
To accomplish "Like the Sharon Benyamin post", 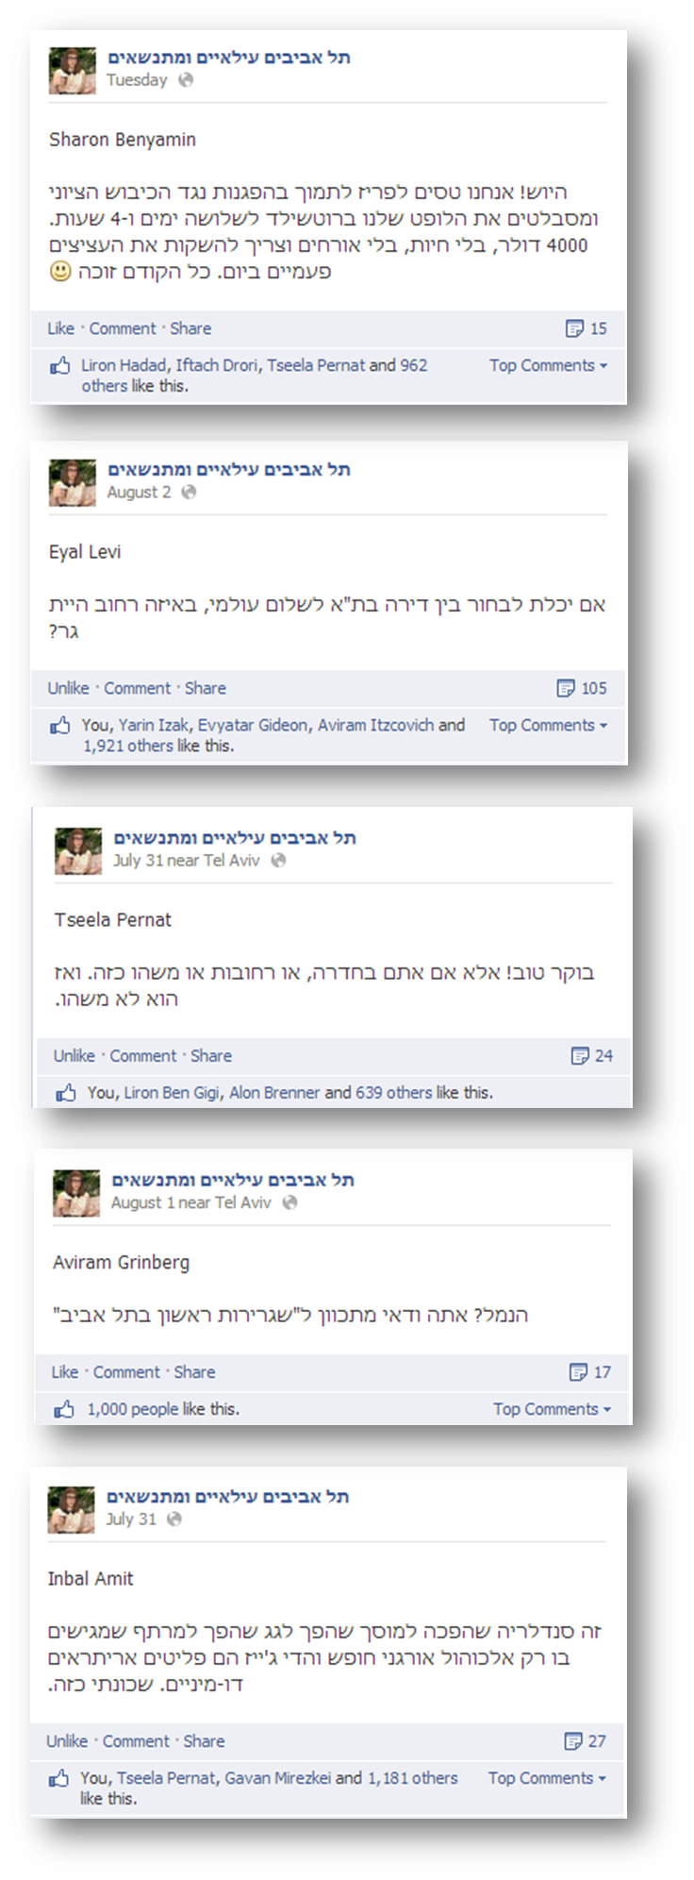I will point(61,328).
